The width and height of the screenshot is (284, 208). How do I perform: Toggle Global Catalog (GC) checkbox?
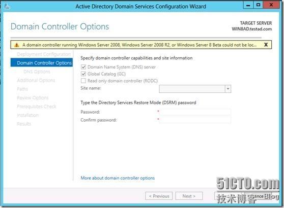tap(83, 74)
